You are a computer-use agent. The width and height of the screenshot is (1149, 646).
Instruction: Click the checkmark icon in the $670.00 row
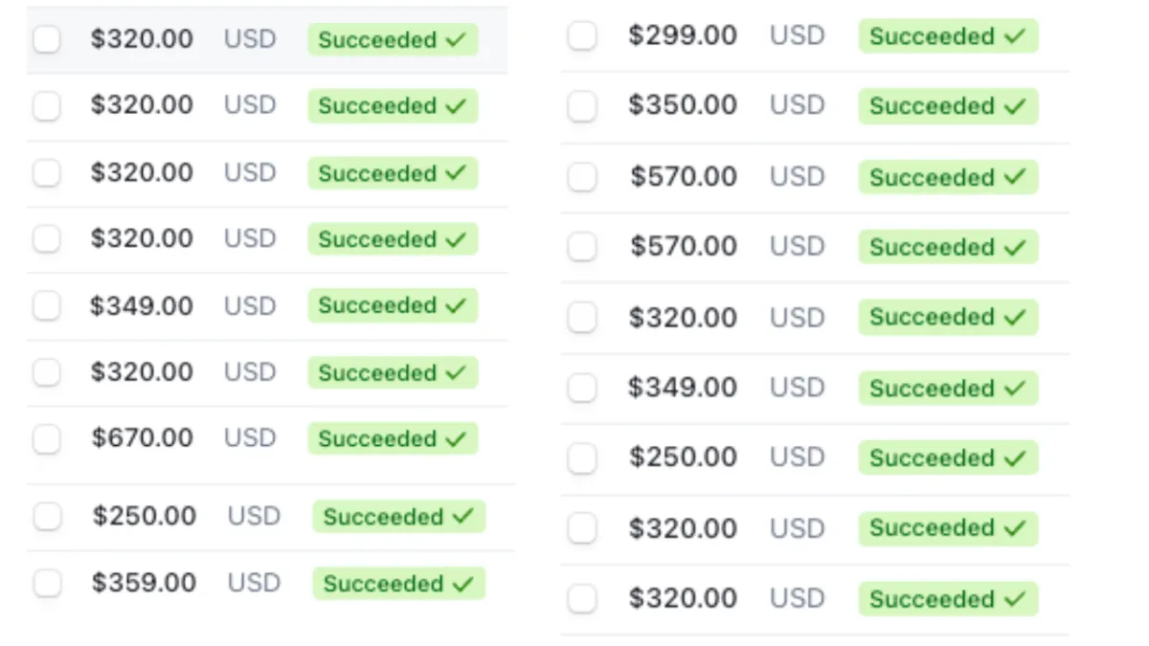(456, 438)
